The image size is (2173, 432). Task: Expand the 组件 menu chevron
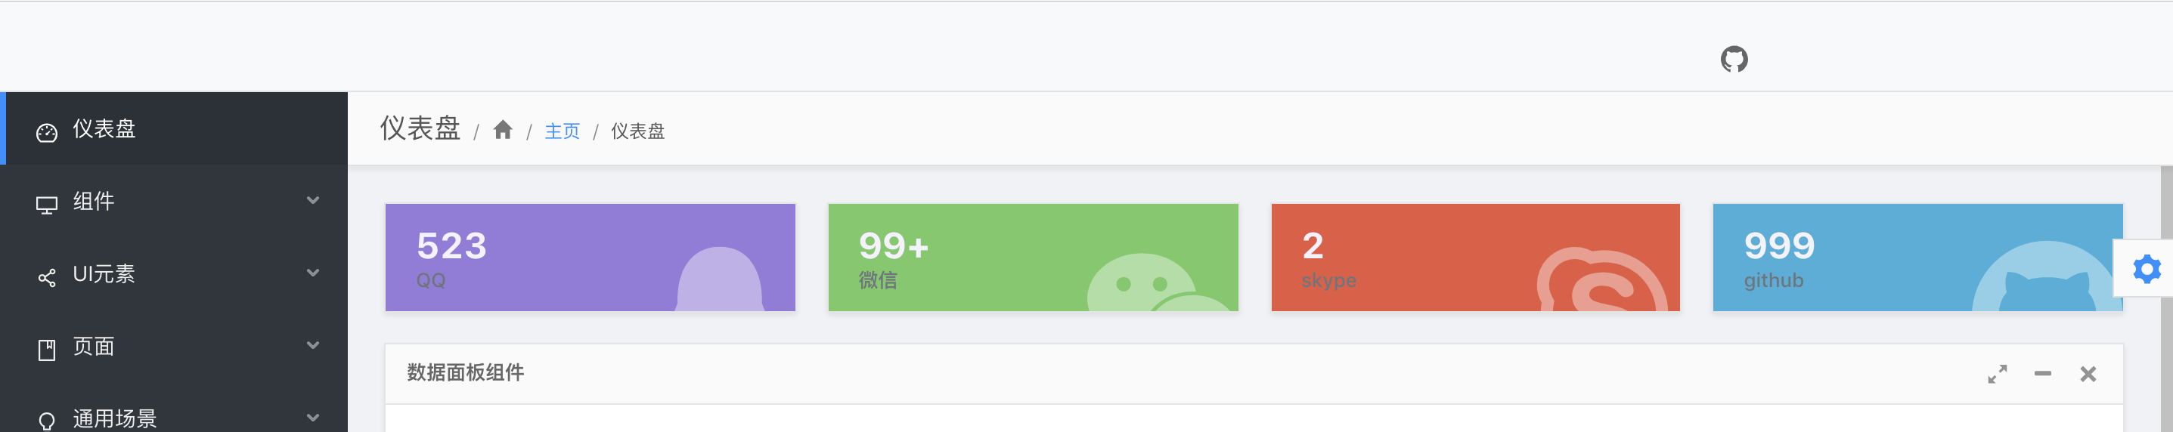(313, 200)
